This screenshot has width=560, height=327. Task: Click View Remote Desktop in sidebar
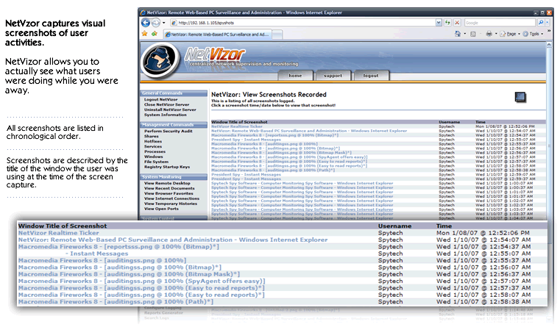click(167, 184)
